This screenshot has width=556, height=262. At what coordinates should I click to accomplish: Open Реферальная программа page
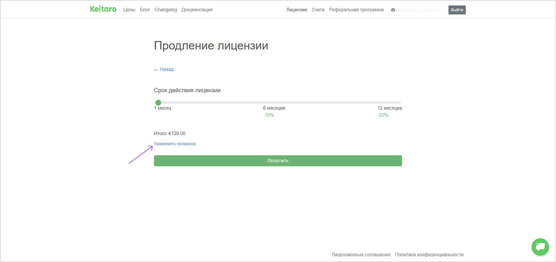pos(356,10)
